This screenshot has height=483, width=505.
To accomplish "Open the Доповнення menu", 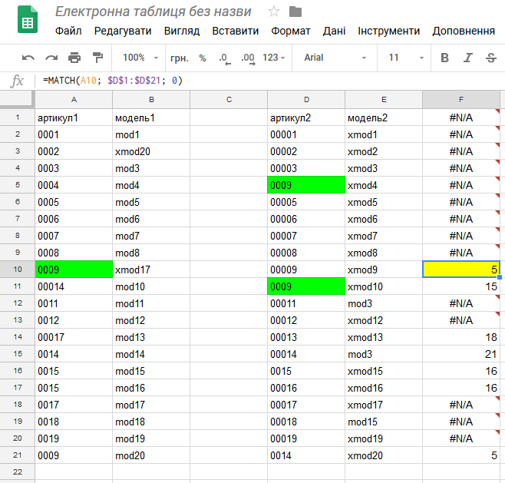I will [464, 31].
